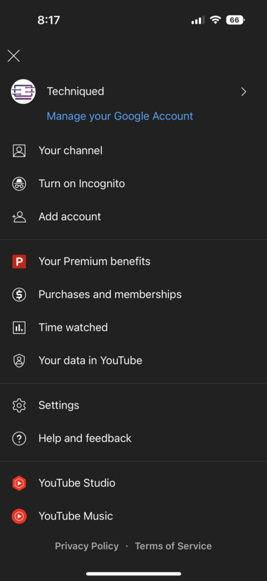This screenshot has height=581, width=267.
Task: Tap the Your channel person icon
Action: click(x=19, y=151)
